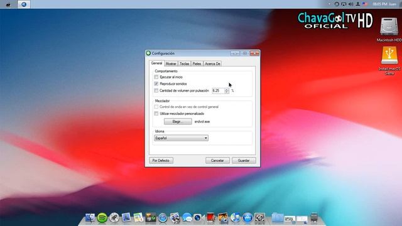The width and height of the screenshot is (402, 226).
Task: Tick Cantidad de volumen por pulsación checkbox
Action: [156, 90]
